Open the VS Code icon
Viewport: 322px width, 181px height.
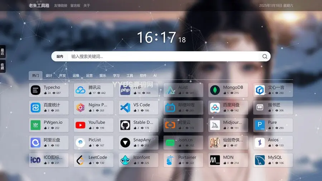click(125, 108)
